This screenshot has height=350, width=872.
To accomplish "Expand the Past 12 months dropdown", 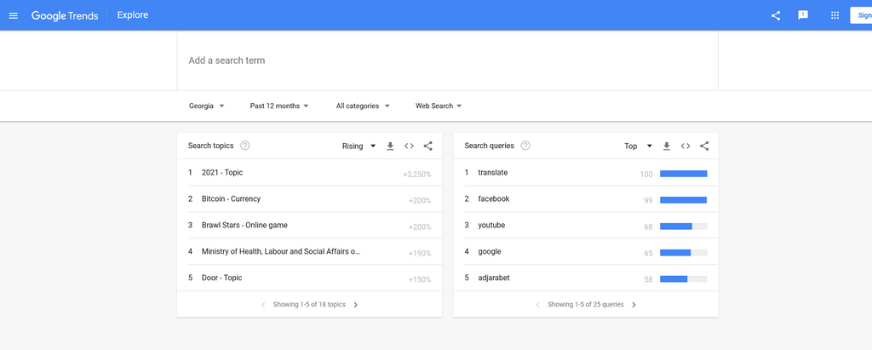I will tap(279, 106).
